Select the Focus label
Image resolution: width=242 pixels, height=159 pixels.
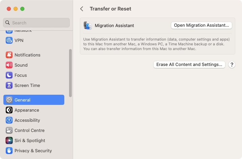coord(21,75)
